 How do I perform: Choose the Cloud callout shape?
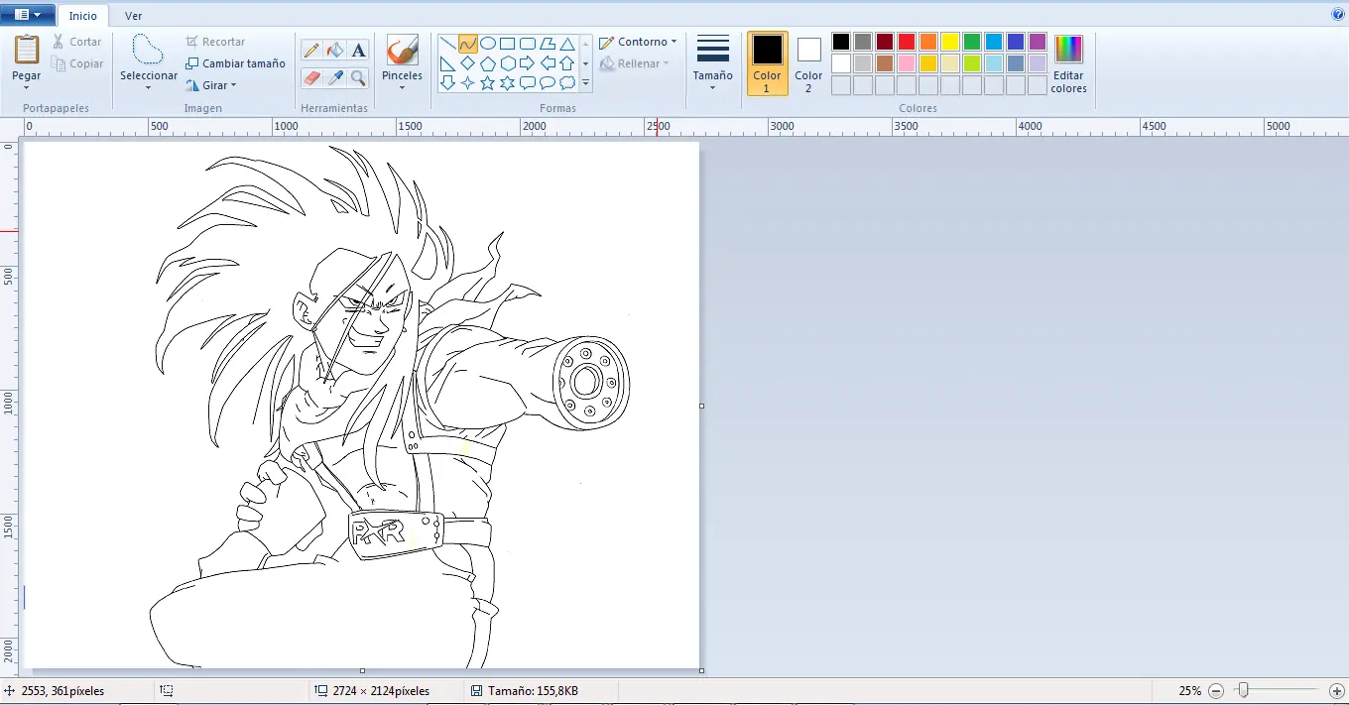[567, 83]
